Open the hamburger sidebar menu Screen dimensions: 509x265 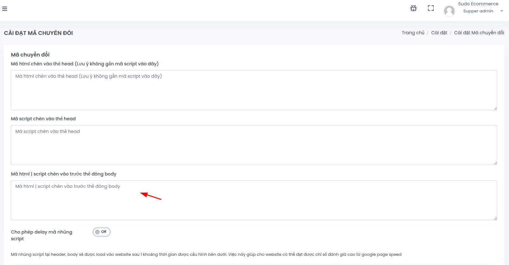pos(5,9)
